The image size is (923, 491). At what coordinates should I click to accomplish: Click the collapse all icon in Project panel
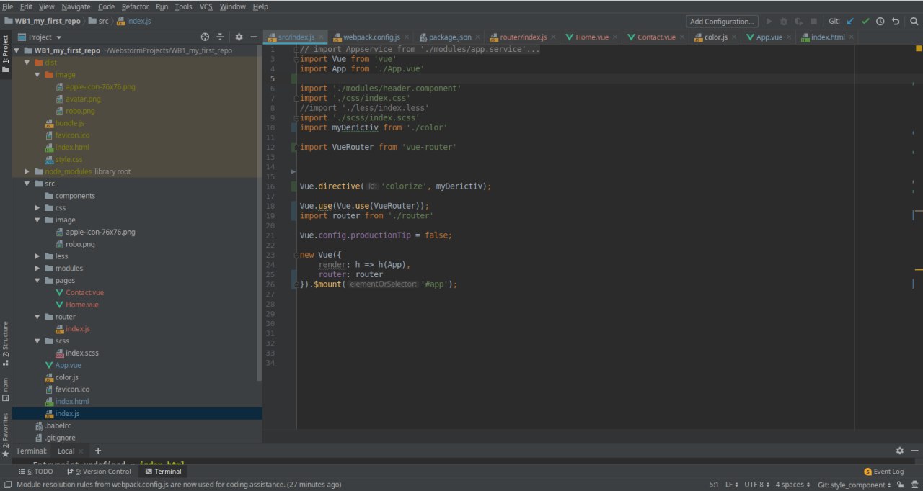(x=220, y=37)
